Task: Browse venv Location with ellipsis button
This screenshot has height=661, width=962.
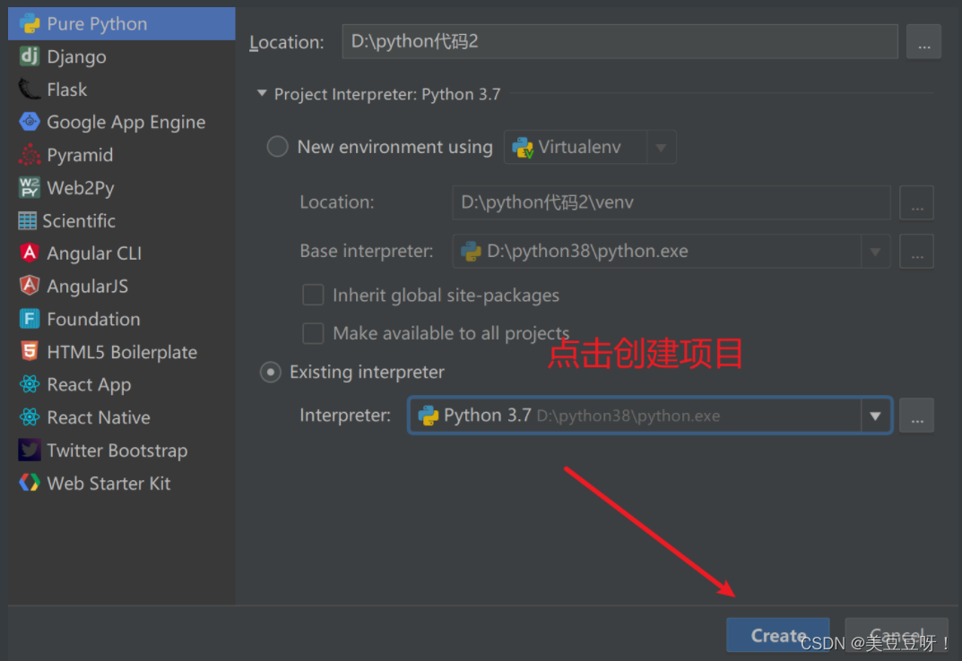Action: 916,202
